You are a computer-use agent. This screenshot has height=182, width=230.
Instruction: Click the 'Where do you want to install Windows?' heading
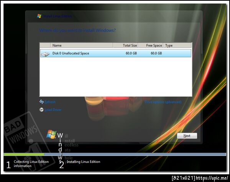click(77, 30)
